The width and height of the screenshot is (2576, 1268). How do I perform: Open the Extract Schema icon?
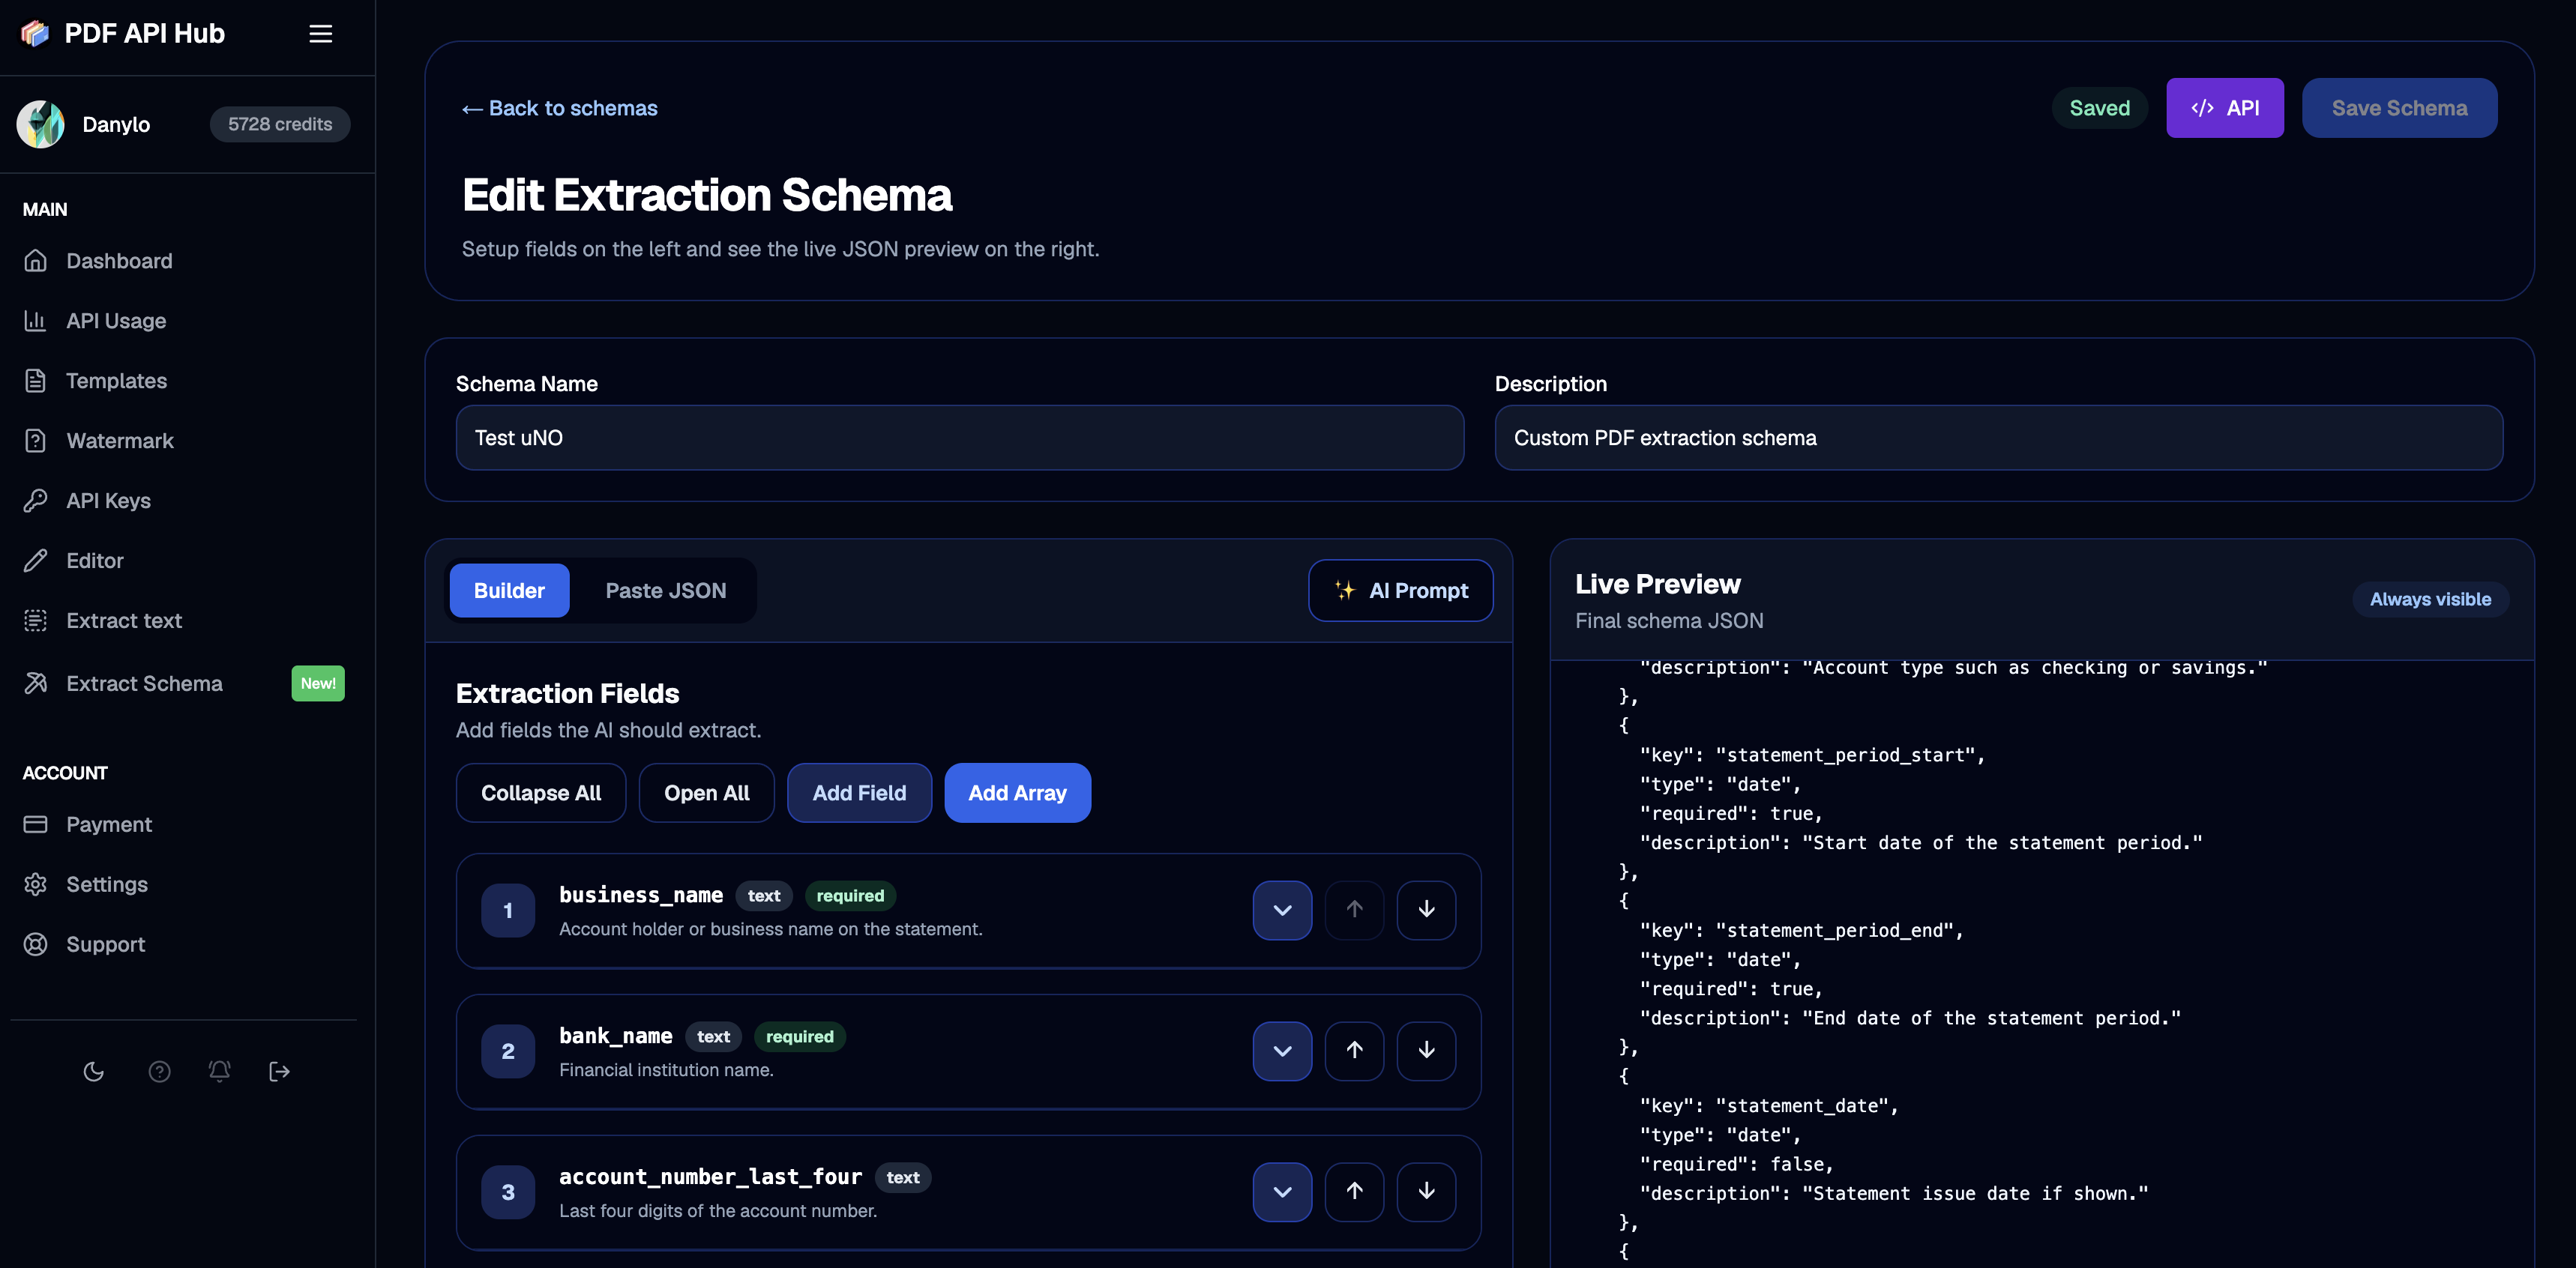point(36,683)
